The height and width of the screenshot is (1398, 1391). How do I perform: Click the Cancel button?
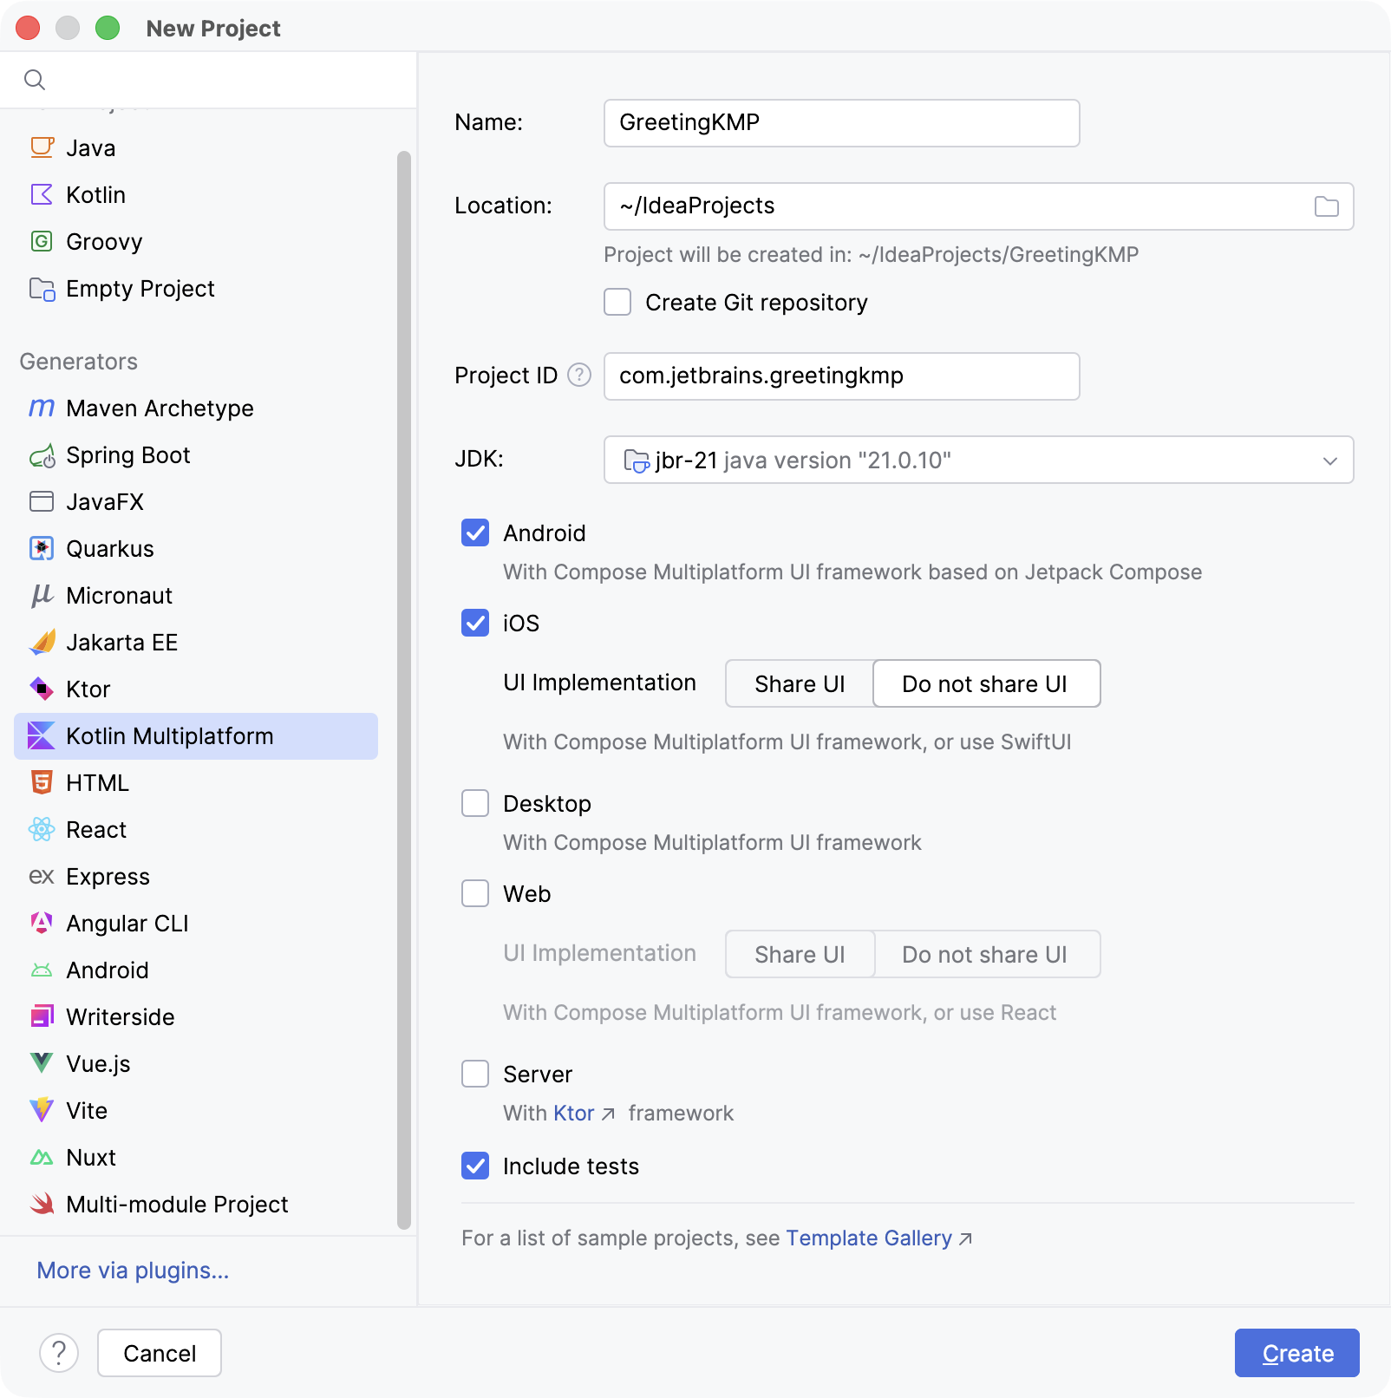coord(160,1353)
